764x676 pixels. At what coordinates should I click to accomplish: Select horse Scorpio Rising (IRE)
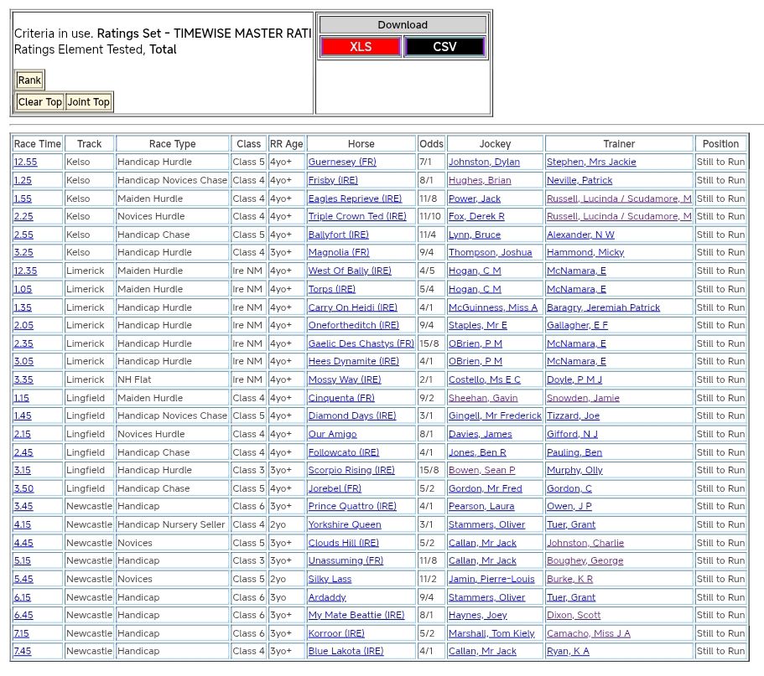click(x=351, y=470)
